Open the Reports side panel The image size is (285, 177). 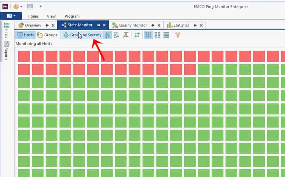[x=7, y=51]
